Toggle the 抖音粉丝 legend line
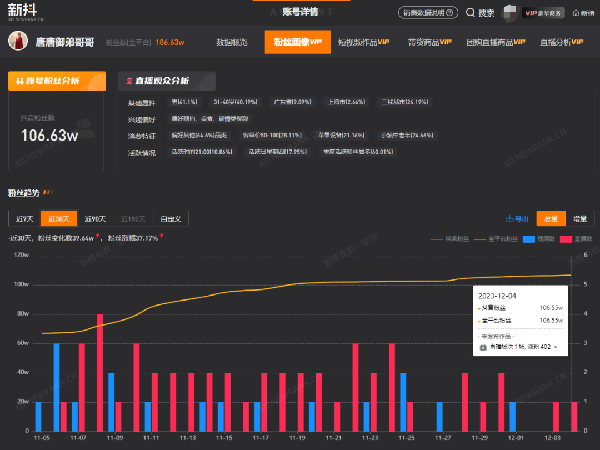Image resolution: width=600 pixels, height=450 pixels. 450,239
